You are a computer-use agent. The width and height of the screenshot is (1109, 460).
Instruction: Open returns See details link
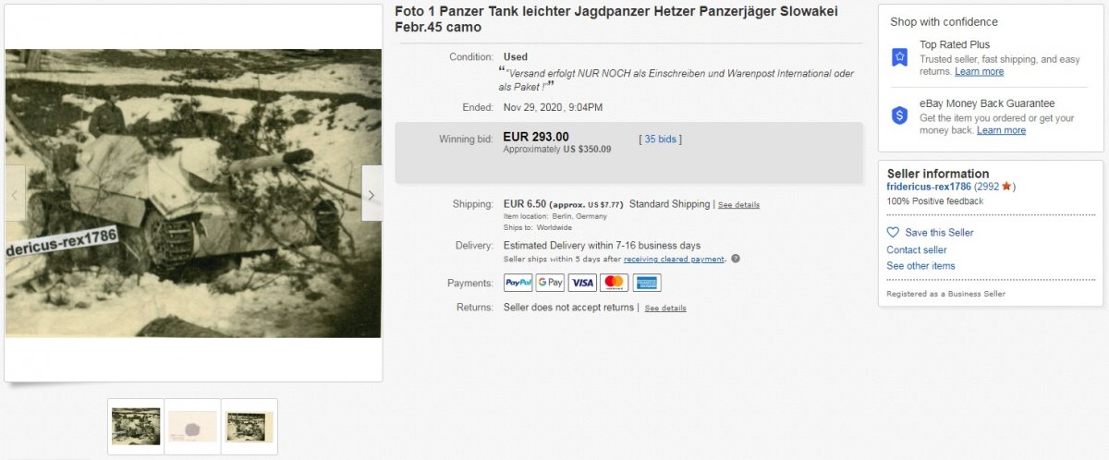tap(665, 309)
